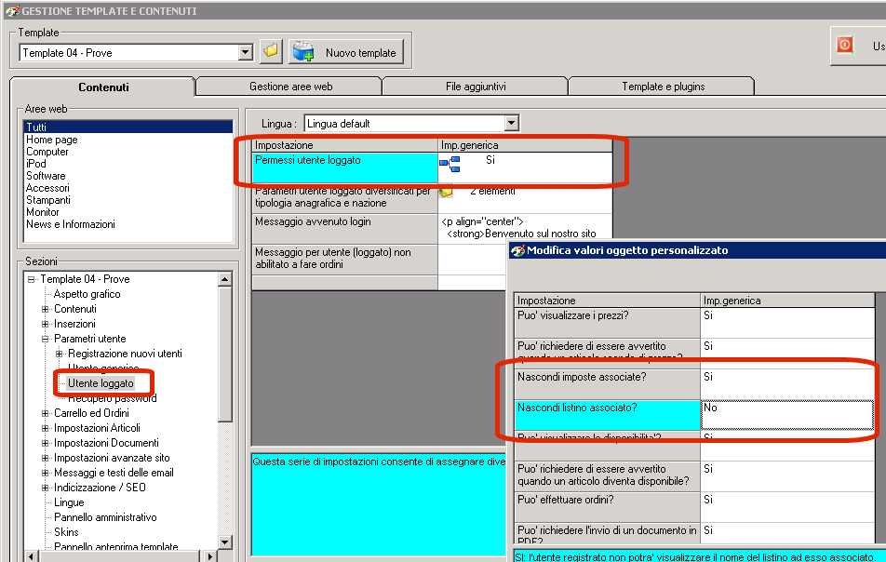Collapse the Parametri utente tree node
Screen dimensions: 886x562
coord(46,339)
